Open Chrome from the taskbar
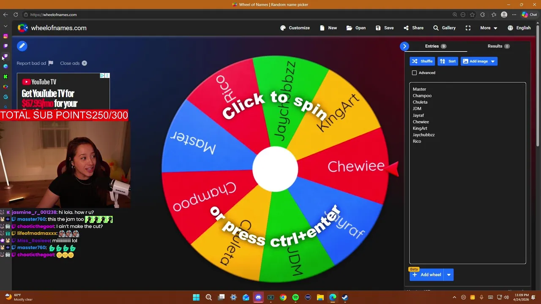This screenshot has height=304, width=541. (283, 298)
